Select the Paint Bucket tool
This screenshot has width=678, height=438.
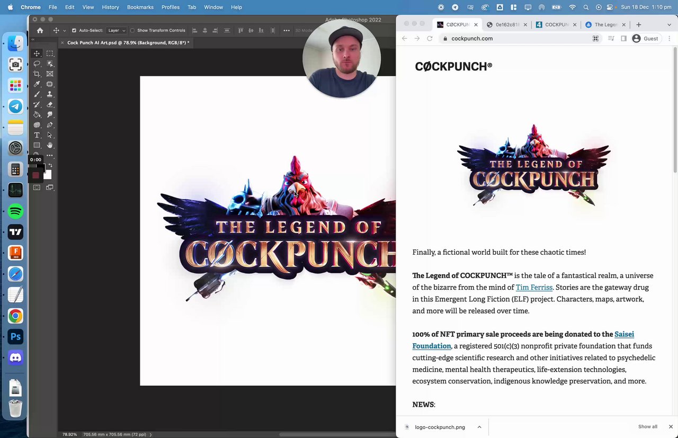[x=37, y=114]
